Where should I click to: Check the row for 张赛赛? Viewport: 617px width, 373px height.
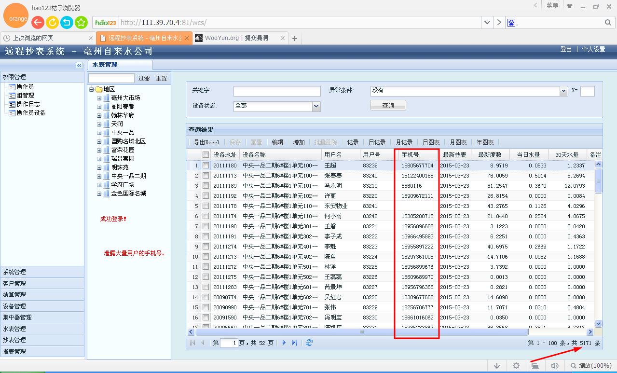[206, 176]
